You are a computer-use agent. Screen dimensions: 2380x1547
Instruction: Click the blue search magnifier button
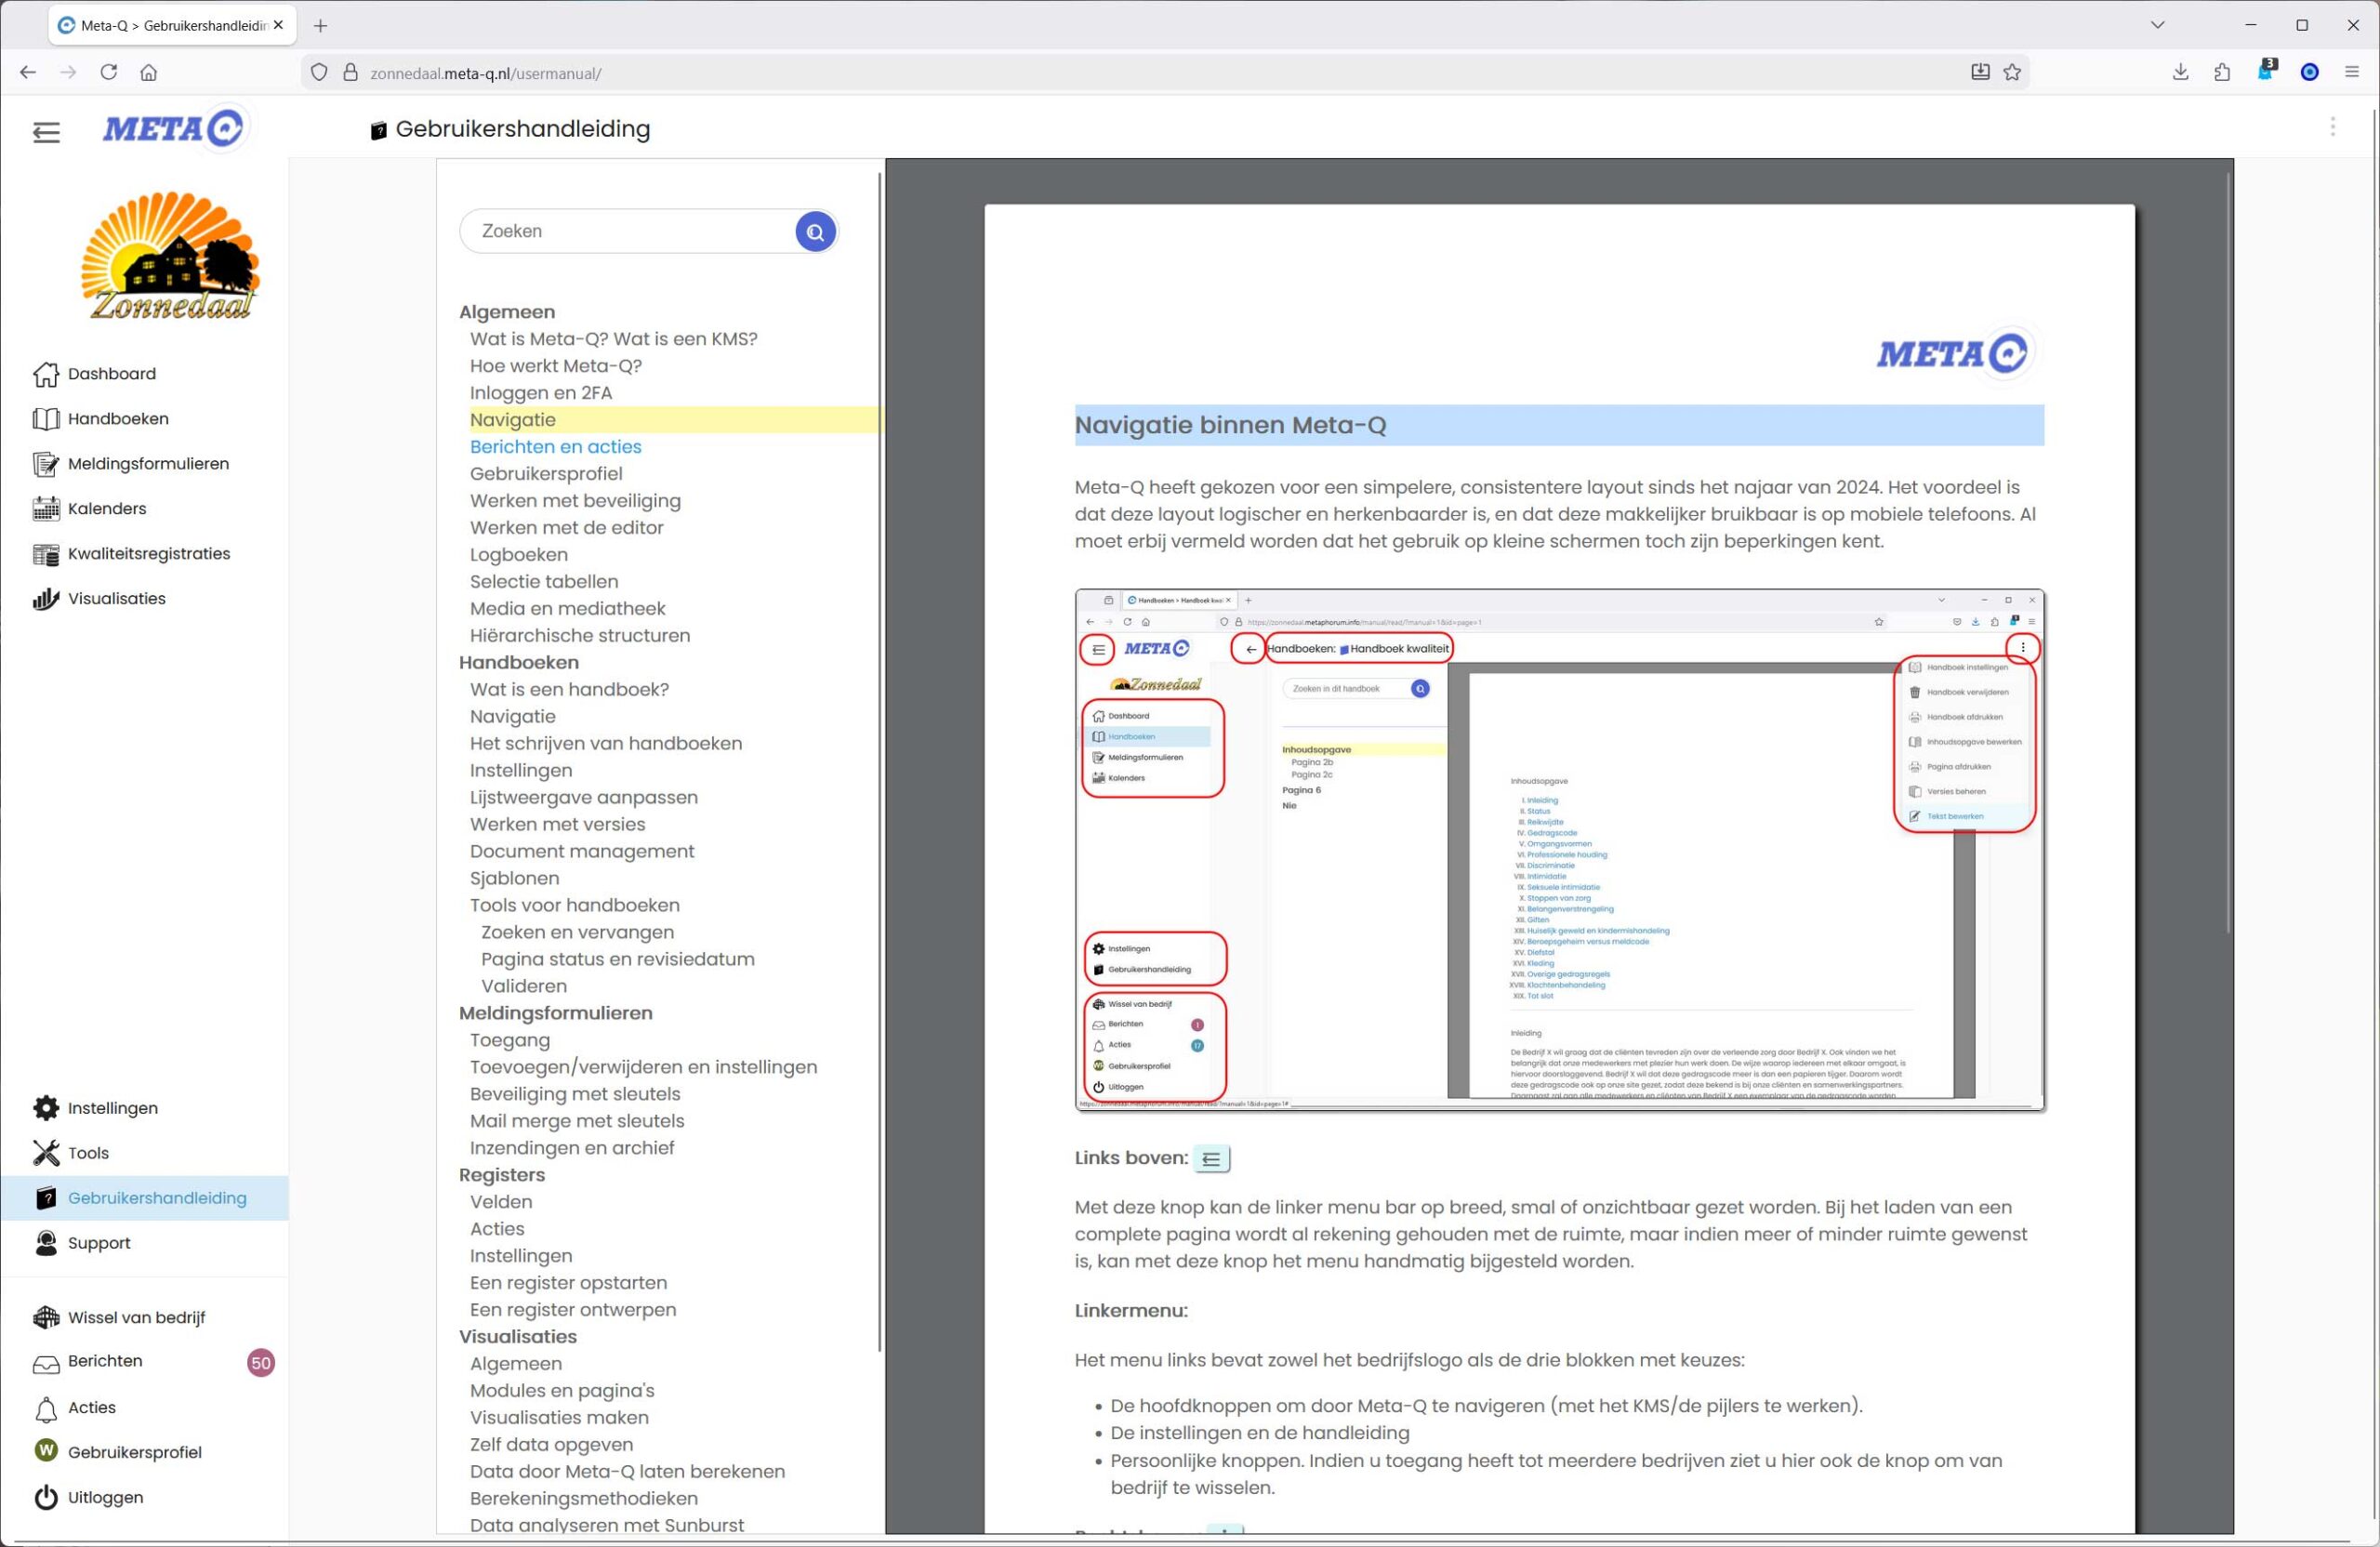click(815, 232)
